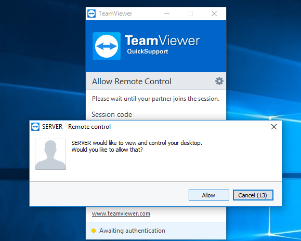Click the TeamViewer QuickSupport banner text
The image size is (301, 241).
[162, 45]
